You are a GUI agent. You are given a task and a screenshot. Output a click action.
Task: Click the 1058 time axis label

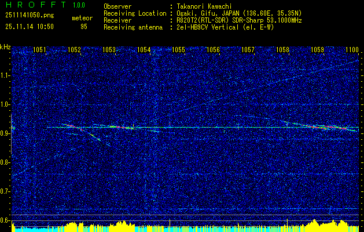click(283, 49)
